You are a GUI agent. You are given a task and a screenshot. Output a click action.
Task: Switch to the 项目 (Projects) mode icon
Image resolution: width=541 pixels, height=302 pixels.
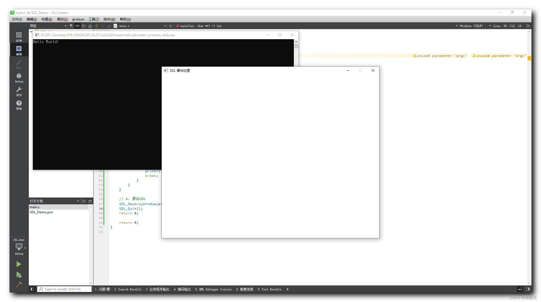(x=19, y=91)
